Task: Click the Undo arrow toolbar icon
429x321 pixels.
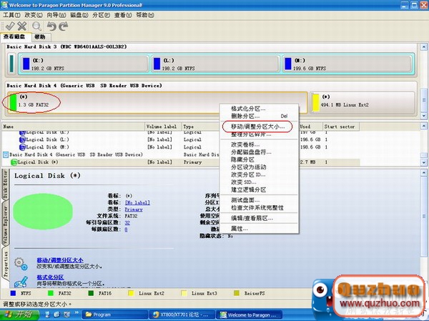Action: click(51, 26)
